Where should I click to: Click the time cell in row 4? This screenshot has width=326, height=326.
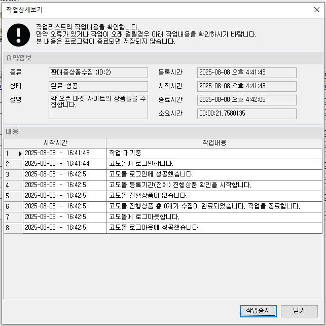(65, 186)
